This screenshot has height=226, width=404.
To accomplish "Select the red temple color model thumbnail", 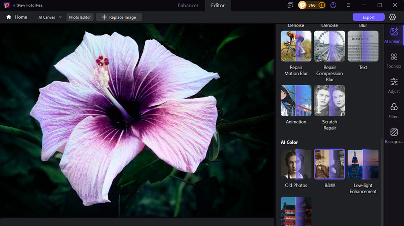I will click(x=296, y=211).
